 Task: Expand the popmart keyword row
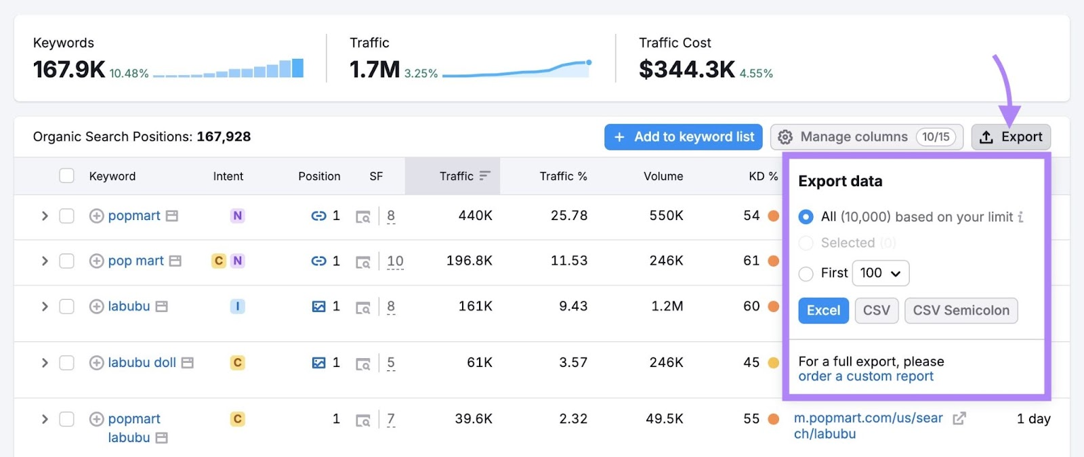tap(45, 216)
